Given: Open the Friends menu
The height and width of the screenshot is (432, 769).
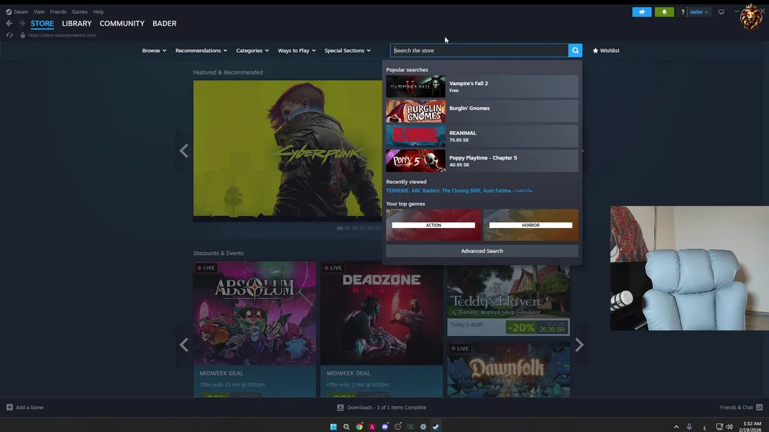Looking at the screenshot, I should pos(58,12).
